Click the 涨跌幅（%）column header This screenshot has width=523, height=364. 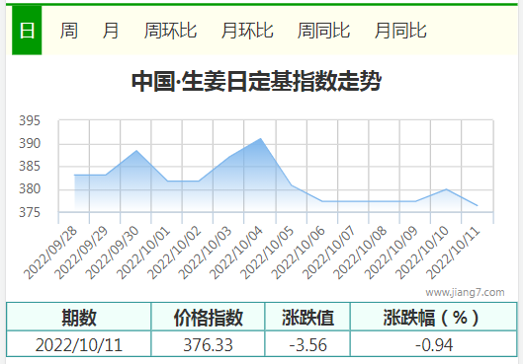(434, 317)
